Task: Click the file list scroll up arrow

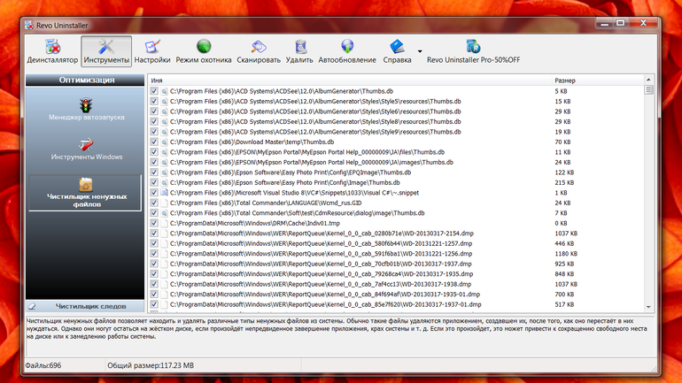Action: pos(648,80)
